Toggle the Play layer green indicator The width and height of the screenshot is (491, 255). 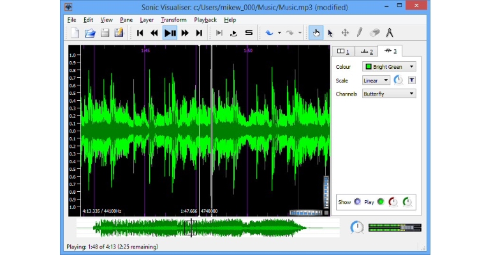pyautogui.click(x=381, y=202)
